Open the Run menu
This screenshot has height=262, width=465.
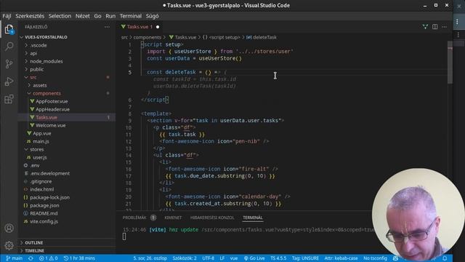click(110, 16)
